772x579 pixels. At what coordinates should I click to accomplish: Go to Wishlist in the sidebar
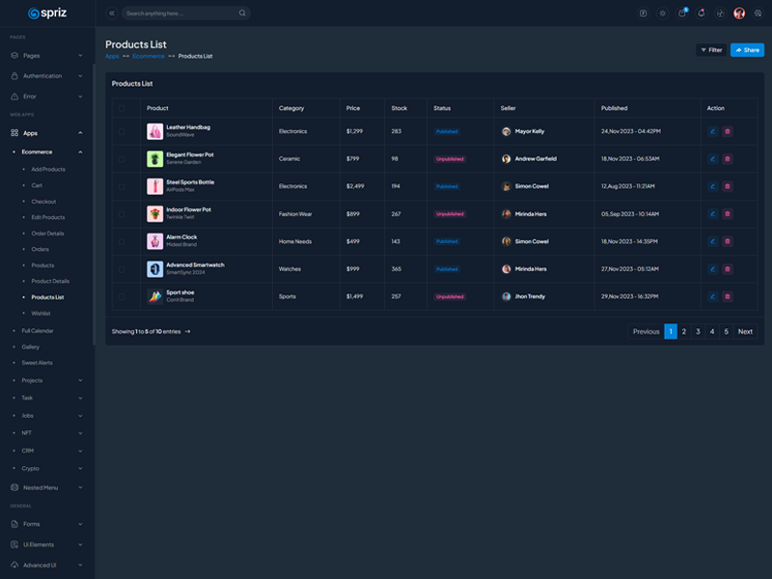pyautogui.click(x=41, y=314)
